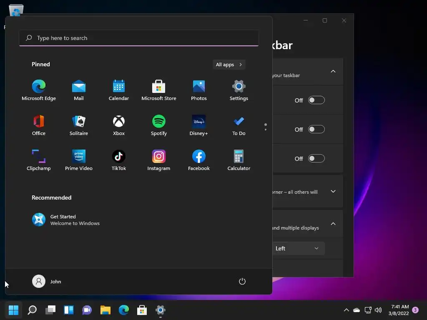
Task: Click the power button in Start menu
Action: point(242,281)
